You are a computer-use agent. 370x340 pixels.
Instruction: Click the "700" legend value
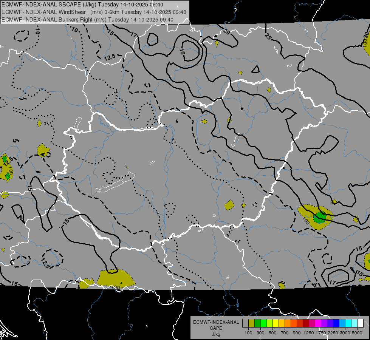(285, 333)
